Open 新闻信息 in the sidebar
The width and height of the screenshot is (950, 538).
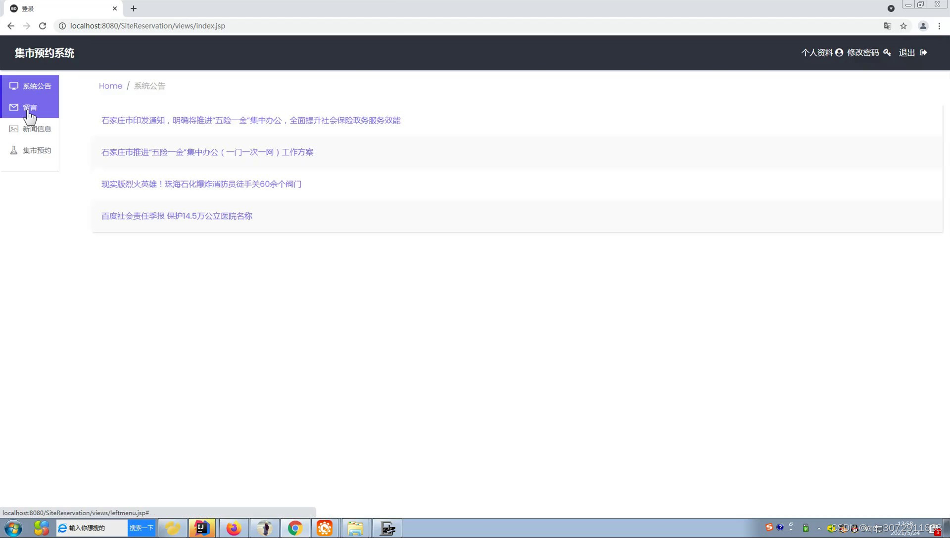coord(30,129)
